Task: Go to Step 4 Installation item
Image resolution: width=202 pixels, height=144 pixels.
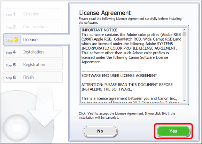Action: pyautogui.click(x=33, y=52)
